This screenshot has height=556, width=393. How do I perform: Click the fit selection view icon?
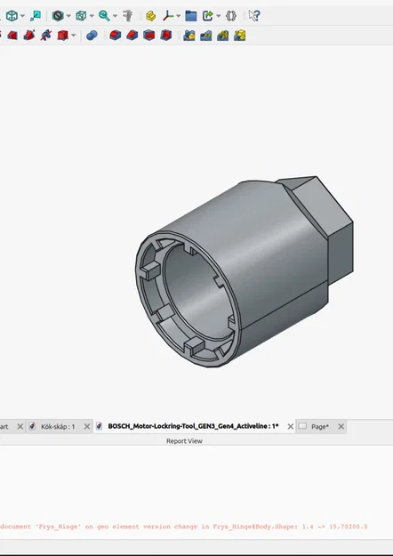click(36, 16)
